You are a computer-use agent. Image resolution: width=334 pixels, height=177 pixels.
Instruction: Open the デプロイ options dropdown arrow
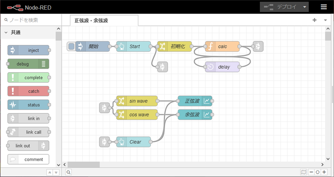click(x=305, y=7)
